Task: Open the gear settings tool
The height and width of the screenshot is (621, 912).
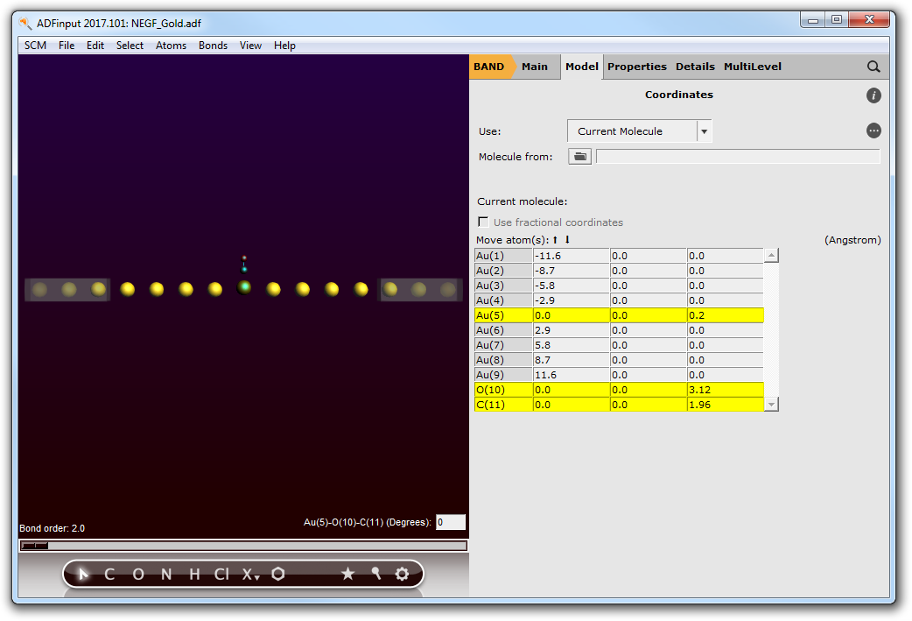Action: pos(402,574)
